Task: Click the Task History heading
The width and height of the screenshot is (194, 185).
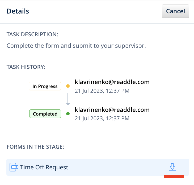Action: tap(26, 67)
